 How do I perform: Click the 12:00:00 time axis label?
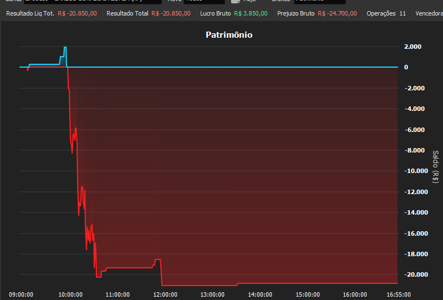165,294
